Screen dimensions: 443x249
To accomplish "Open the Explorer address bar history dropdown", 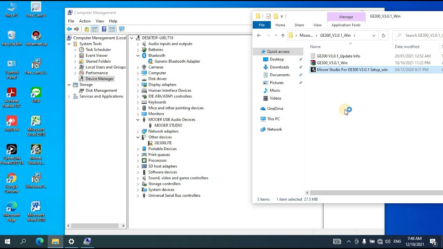I will click(x=373, y=35).
